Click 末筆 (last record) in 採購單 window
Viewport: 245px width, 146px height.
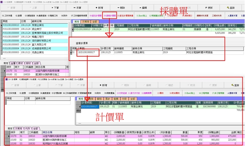(x=77, y=8)
